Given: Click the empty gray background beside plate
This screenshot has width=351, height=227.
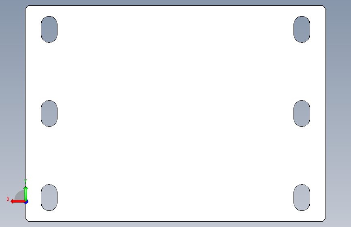Looking at the screenshot, I should (338, 112).
